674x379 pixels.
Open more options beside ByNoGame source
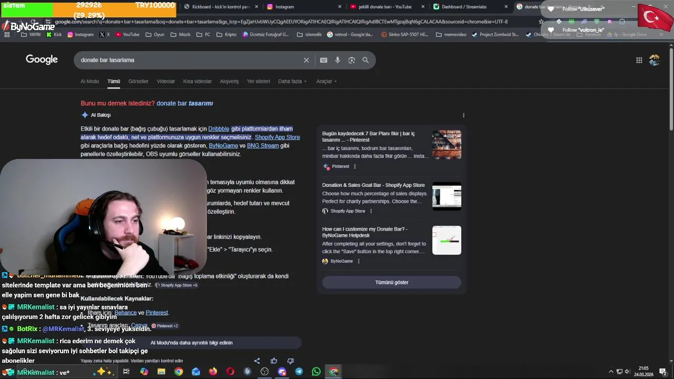tap(359, 261)
